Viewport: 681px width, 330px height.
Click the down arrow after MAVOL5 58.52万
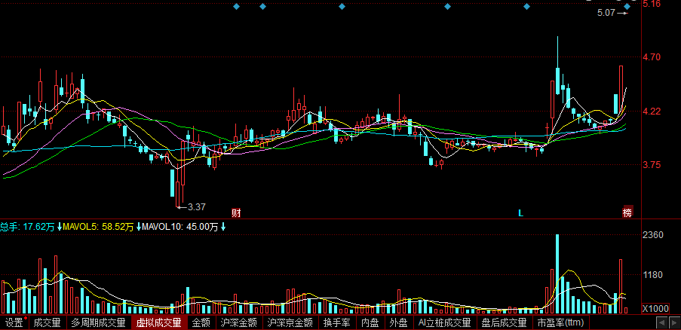(x=138, y=227)
